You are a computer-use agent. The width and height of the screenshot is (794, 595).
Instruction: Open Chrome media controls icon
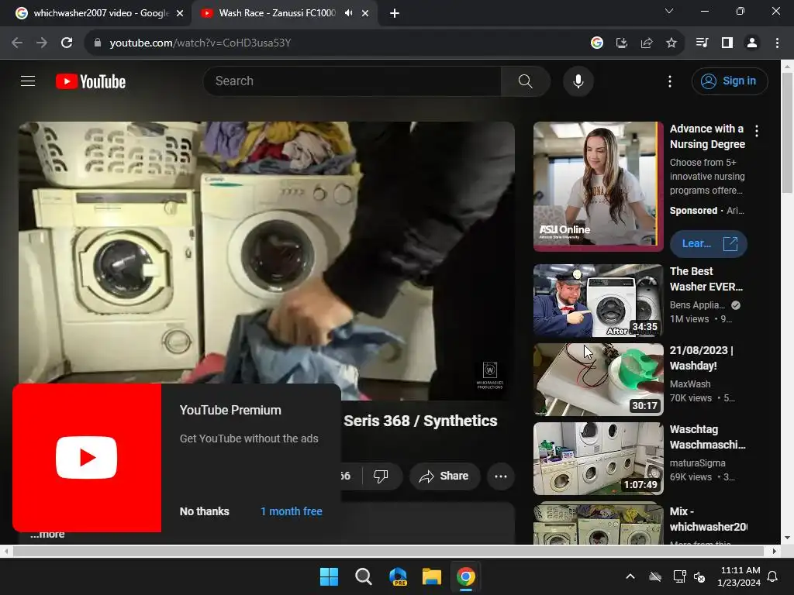(x=702, y=43)
